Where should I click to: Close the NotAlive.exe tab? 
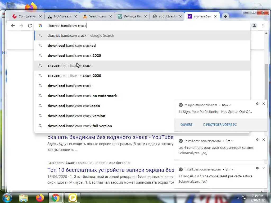76,16
